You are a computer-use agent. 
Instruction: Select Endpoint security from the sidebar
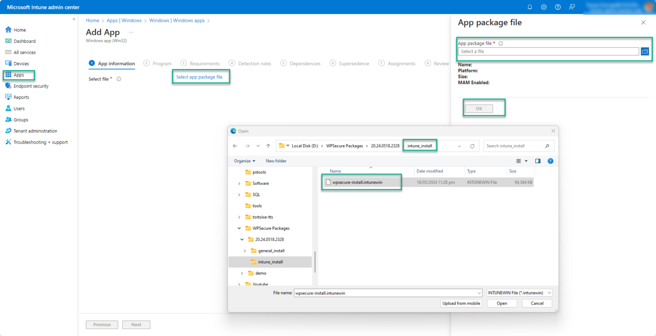[x=30, y=85]
